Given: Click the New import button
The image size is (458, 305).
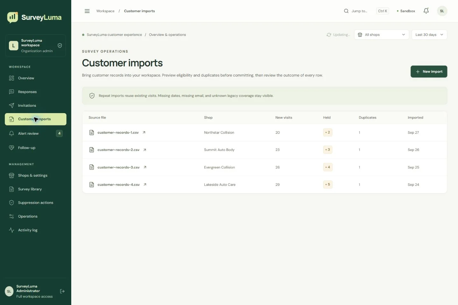Looking at the screenshot, I should [x=429, y=71].
